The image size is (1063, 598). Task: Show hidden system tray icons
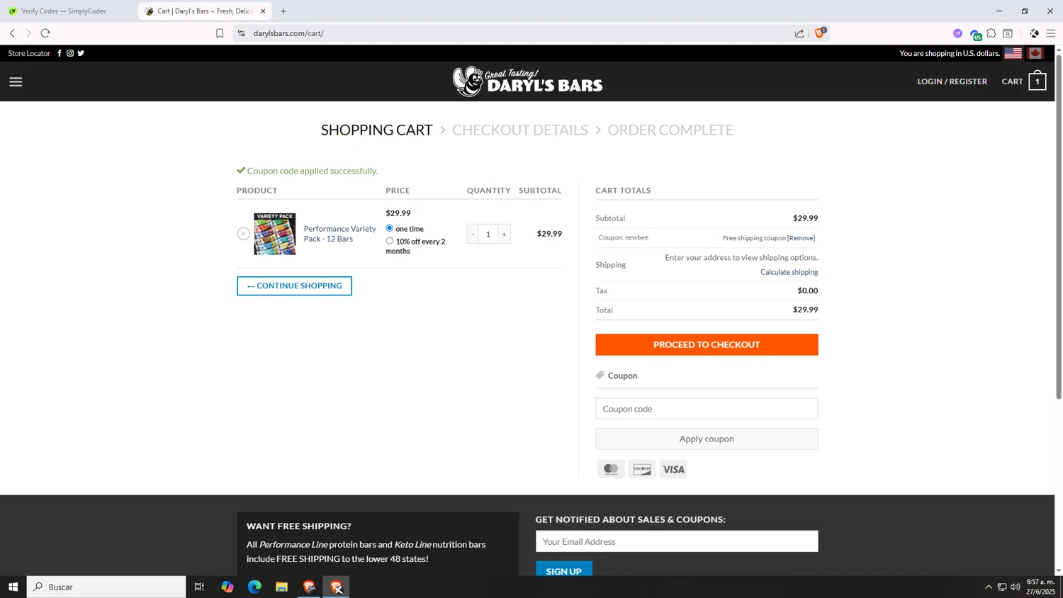[x=989, y=587]
